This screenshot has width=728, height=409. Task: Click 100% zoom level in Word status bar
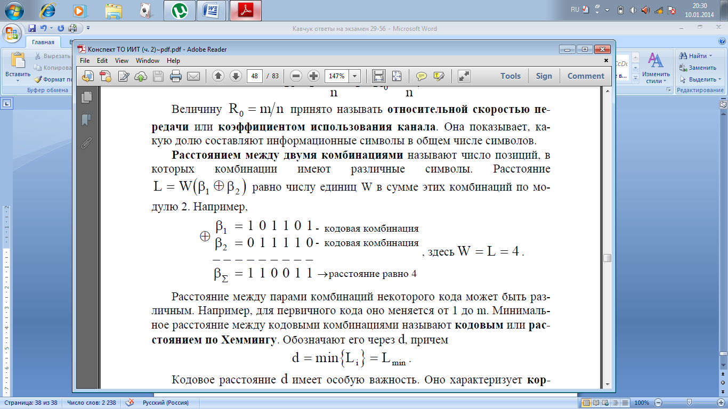pos(642,403)
